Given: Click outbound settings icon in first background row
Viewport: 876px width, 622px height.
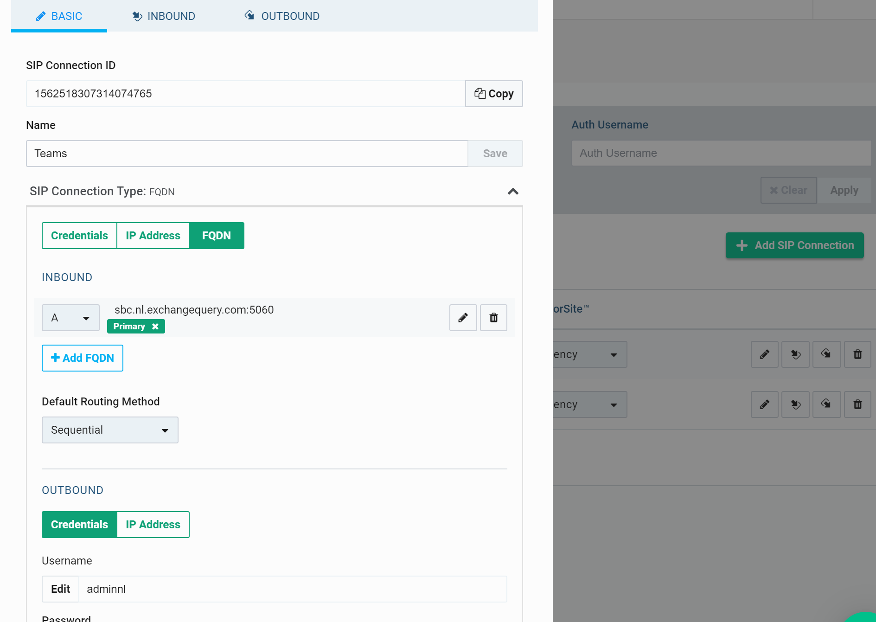Looking at the screenshot, I should pos(826,354).
